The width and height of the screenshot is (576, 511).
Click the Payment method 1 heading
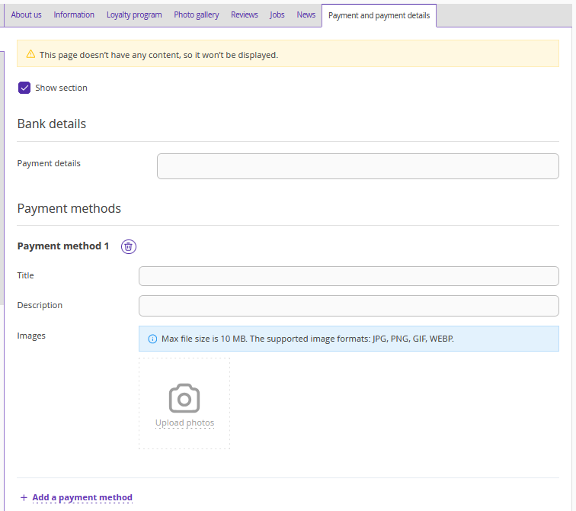tap(63, 246)
